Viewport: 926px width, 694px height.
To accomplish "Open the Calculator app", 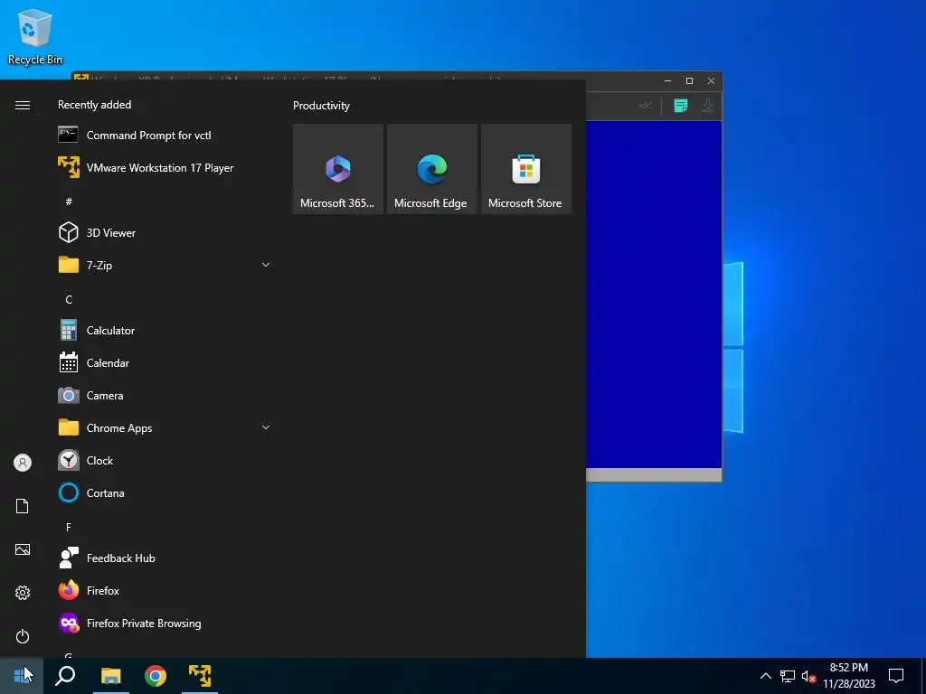I will [x=165, y=331].
